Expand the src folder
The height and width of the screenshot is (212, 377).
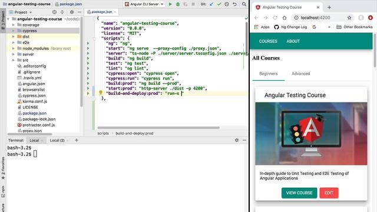click(x=14, y=60)
